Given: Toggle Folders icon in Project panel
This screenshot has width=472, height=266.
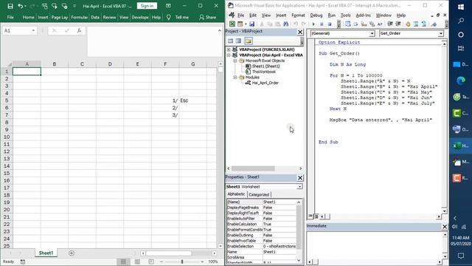Looking at the screenshot, I should [x=248, y=41].
